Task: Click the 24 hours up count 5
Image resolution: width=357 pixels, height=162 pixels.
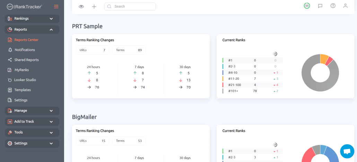Action: point(97,73)
